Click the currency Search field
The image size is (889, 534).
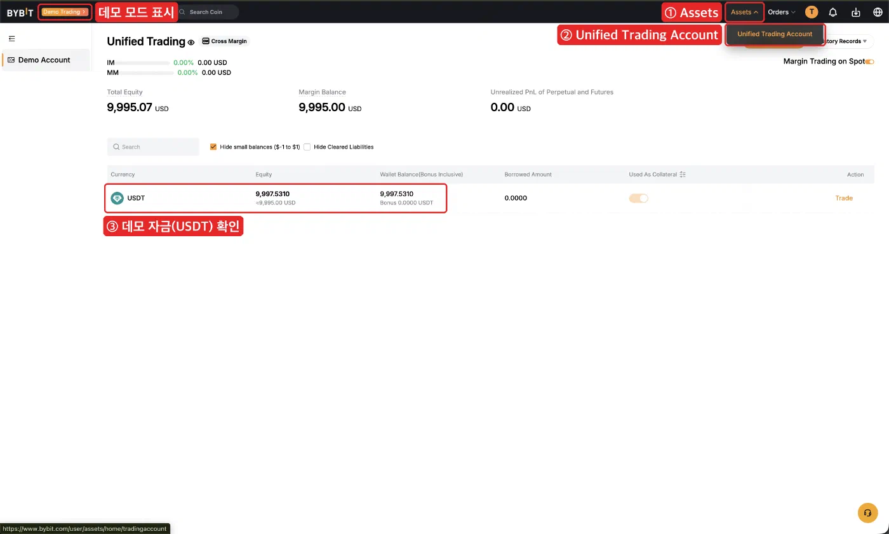coord(153,147)
